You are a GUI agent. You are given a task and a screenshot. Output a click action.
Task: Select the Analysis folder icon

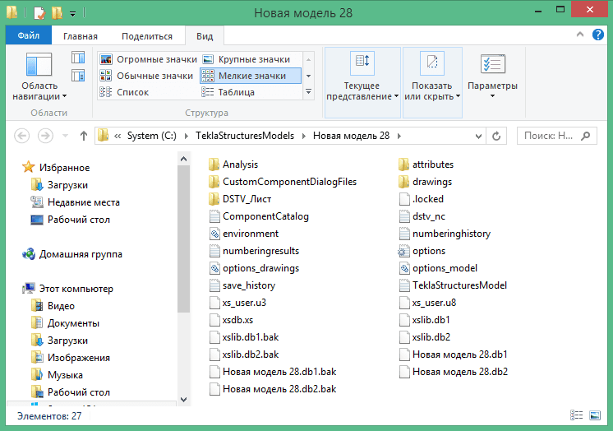(x=214, y=165)
